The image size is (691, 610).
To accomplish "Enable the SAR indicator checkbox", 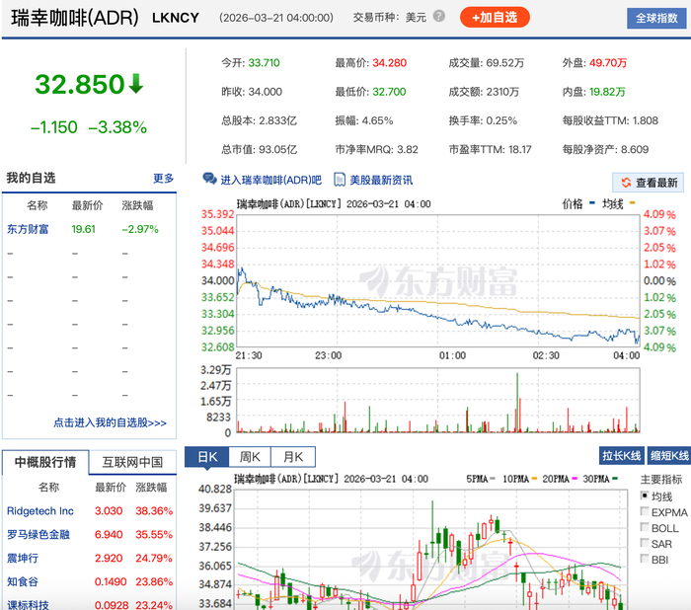I will click(646, 544).
